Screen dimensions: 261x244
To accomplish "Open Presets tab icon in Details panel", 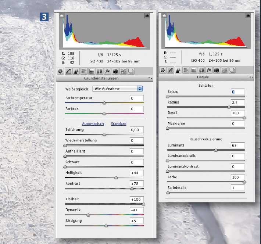I will click(x=225, y=70).
